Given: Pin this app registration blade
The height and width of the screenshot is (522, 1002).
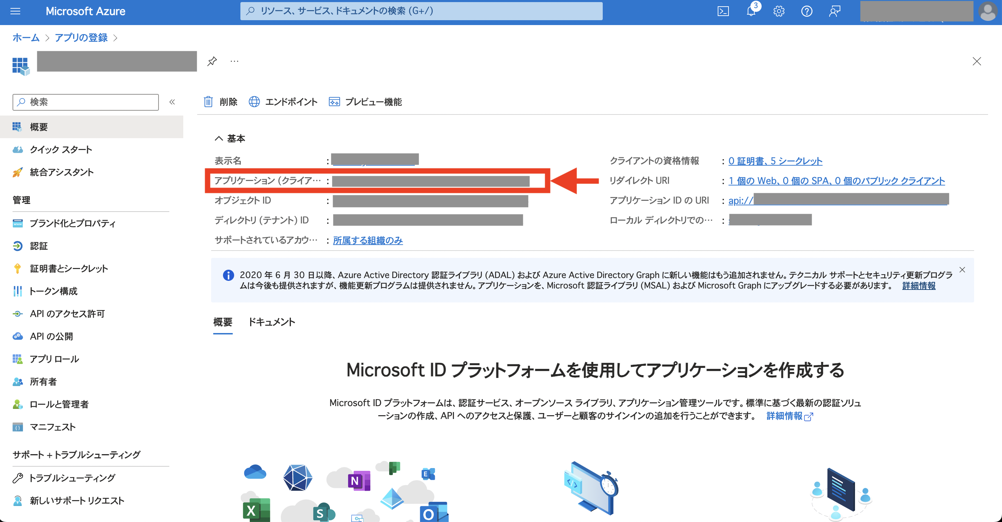Looking at the screenshot, I should click(212, 61).
